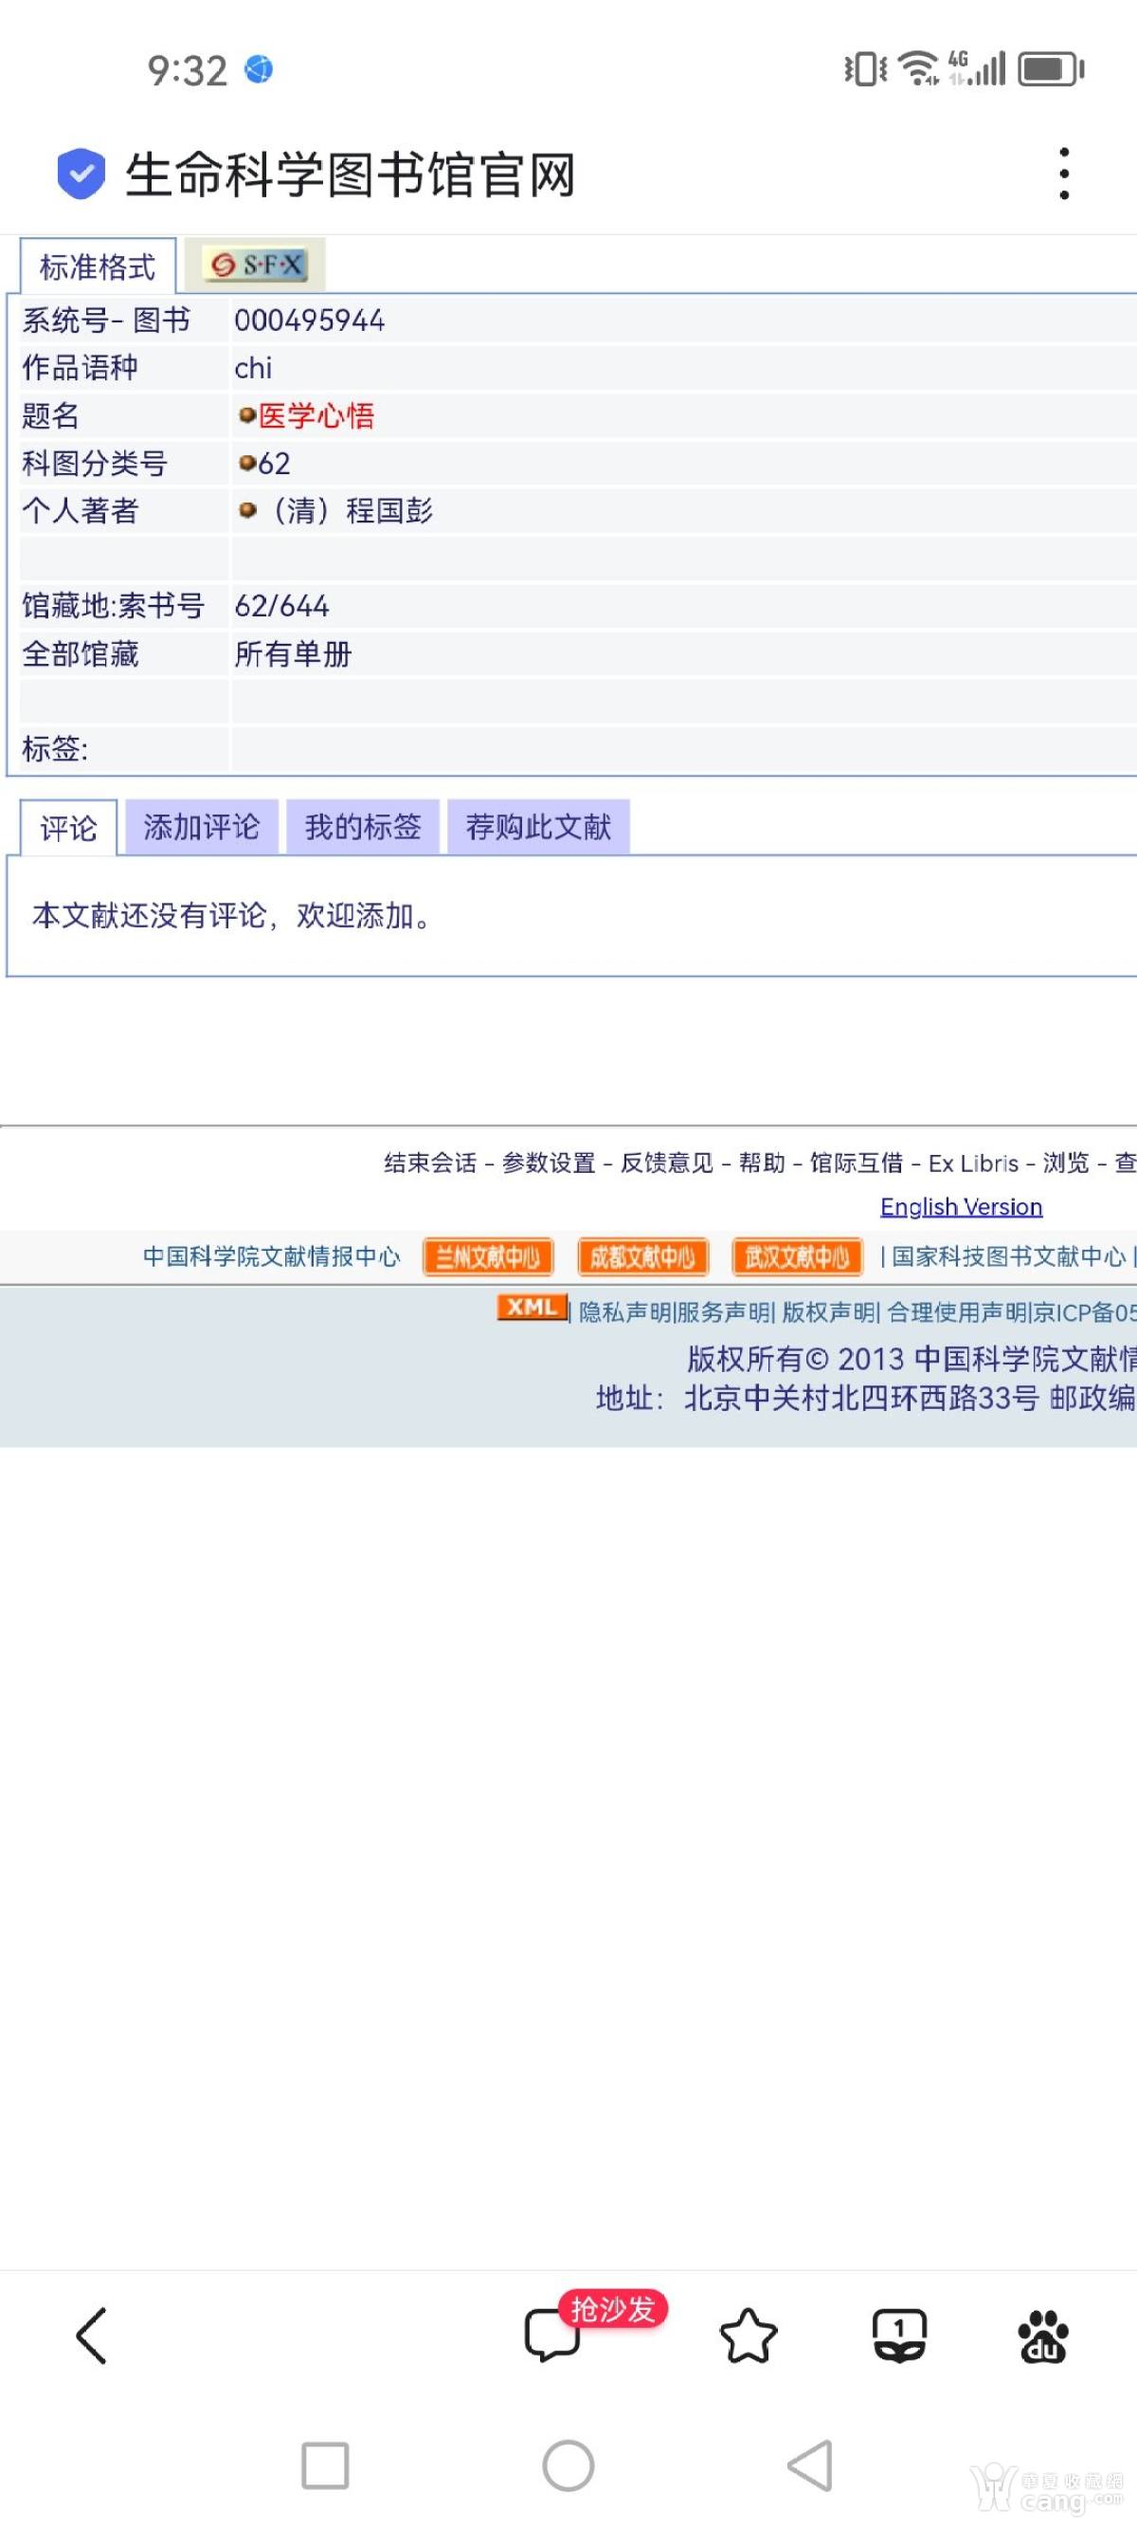Open the comments bubble icon
The height and width of the screenshot is (2529, 1137).
(552, 2335)
